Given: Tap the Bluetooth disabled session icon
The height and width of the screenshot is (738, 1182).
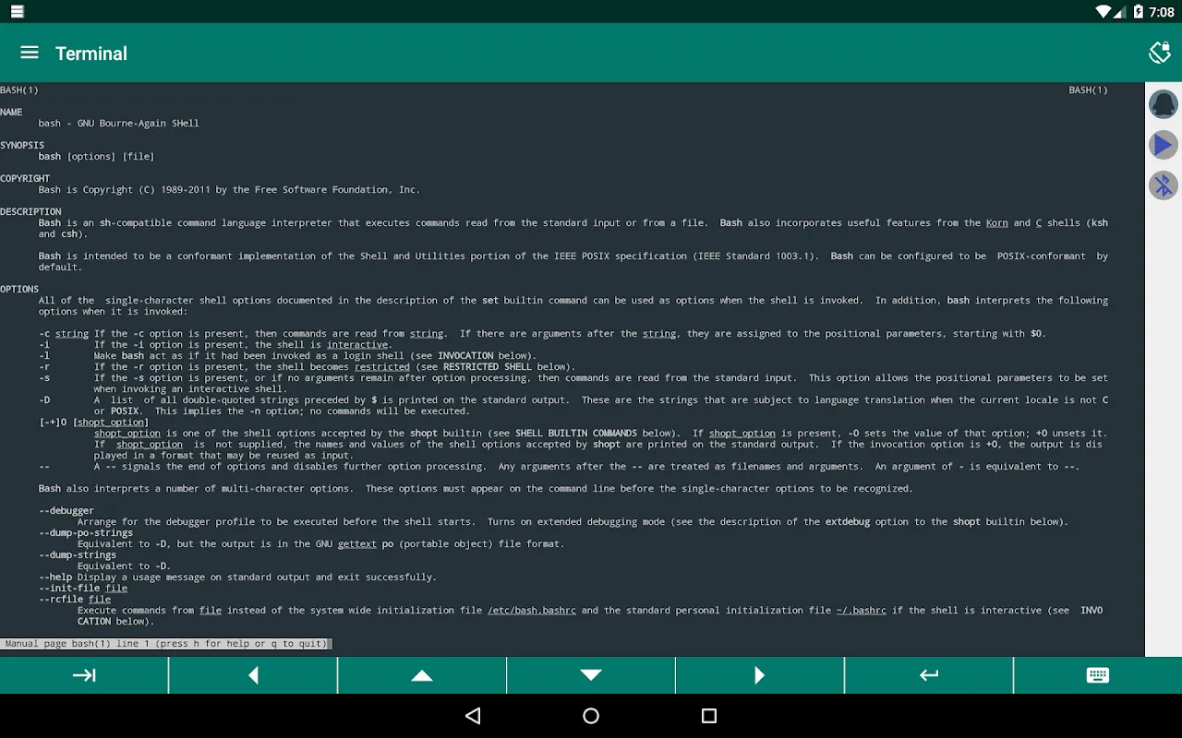Looking at the screenshot, I should 1163,185.
